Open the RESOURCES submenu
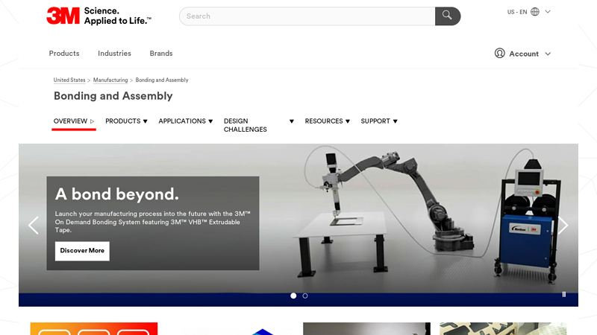 [x=327, y=121]
